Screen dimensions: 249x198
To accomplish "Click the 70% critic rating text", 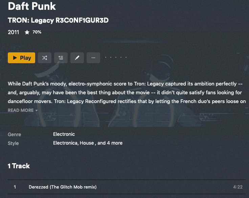I will click(37, 32).
